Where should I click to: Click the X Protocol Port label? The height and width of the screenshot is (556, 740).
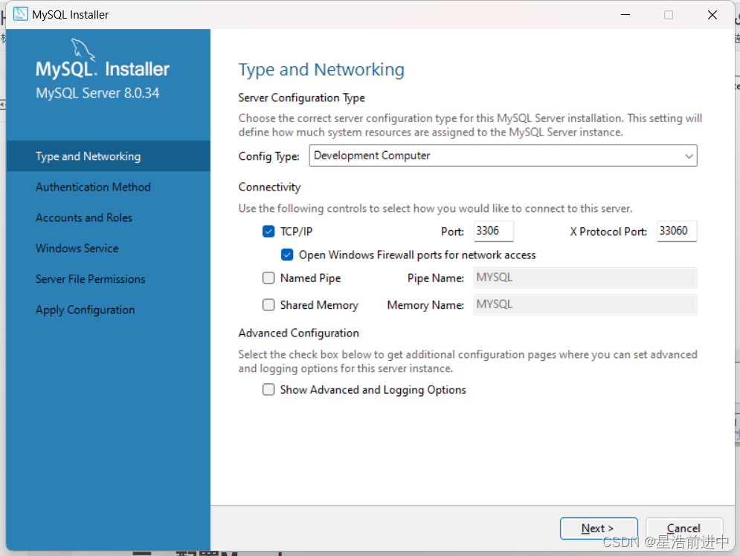pos(608,231)
